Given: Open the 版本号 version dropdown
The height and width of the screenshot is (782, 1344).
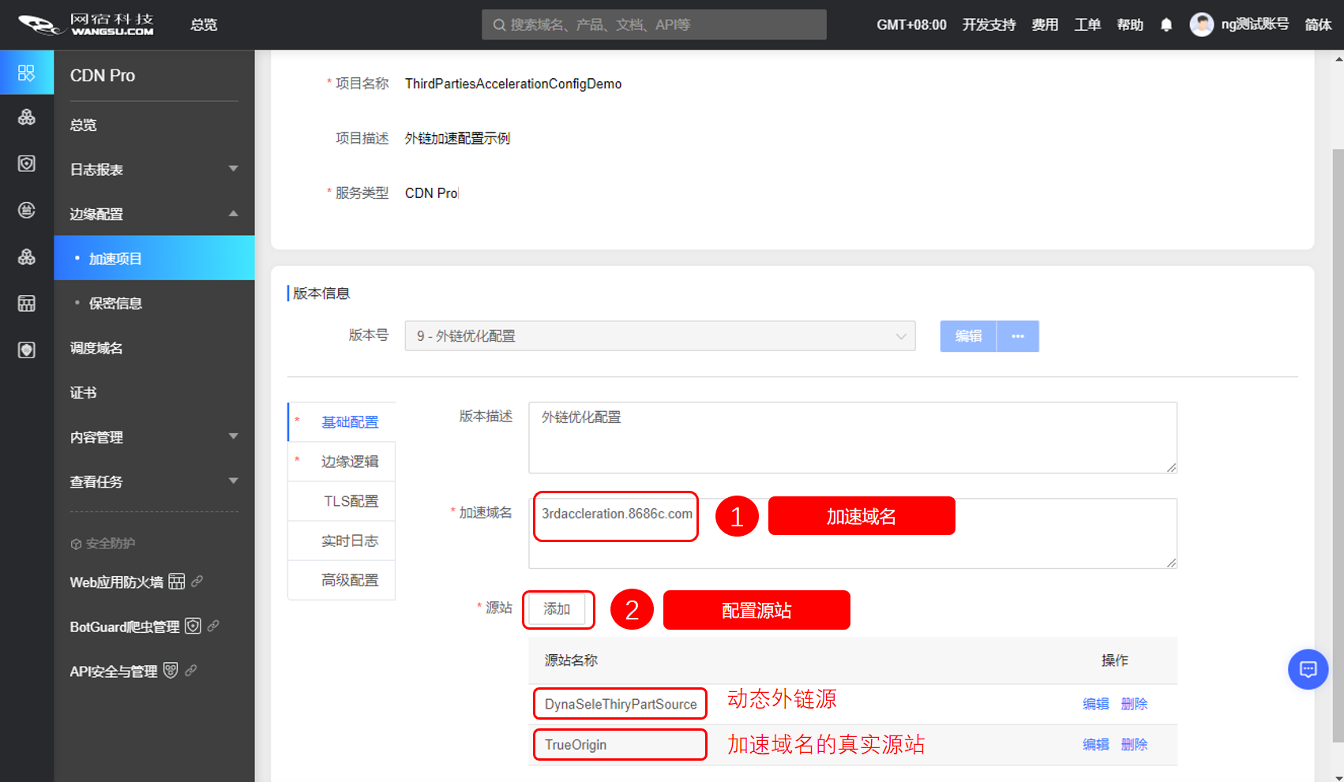Looking at the screenshot, I should [660, 336].
